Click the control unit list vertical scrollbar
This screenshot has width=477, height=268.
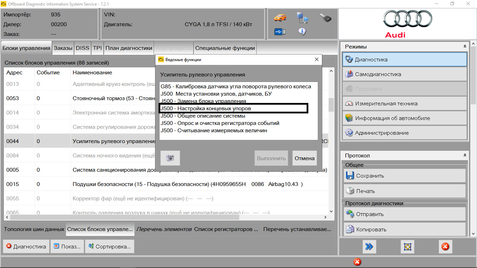pos(331,140)
